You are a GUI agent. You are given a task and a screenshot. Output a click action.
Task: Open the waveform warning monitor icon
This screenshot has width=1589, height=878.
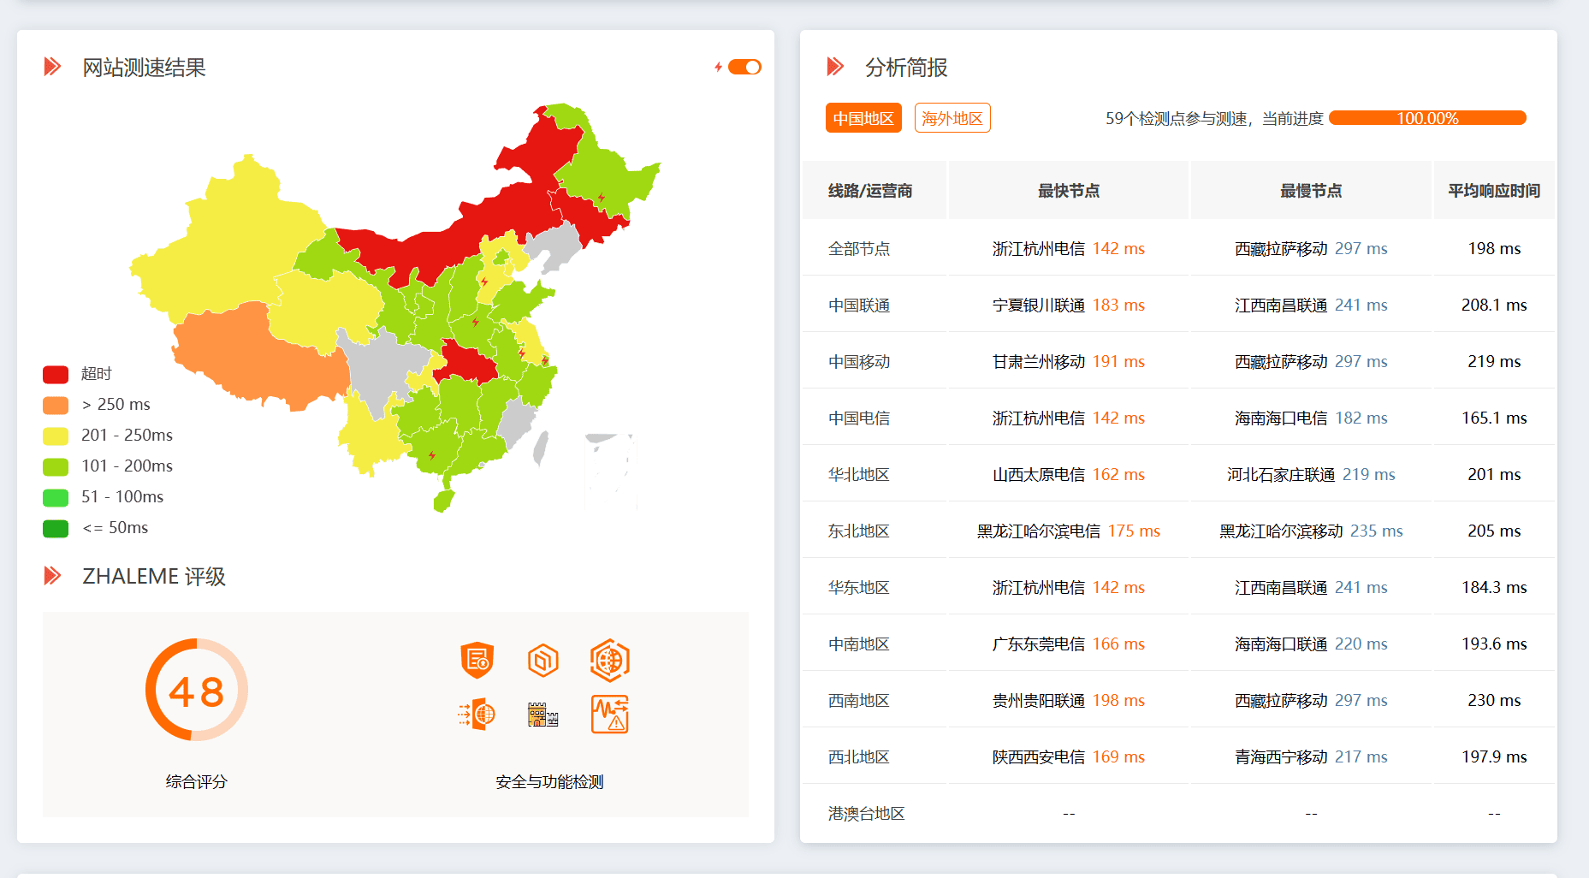tap(609, 714)
